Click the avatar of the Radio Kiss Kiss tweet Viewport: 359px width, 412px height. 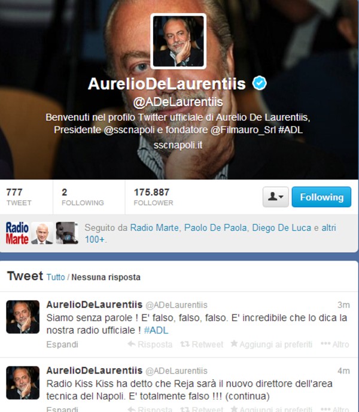23,383
